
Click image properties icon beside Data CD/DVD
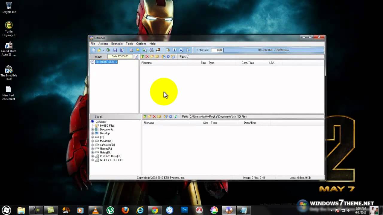(x=136, y=57)
